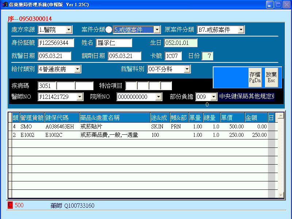Expand the 案件分類 combo box

point(157,30)
